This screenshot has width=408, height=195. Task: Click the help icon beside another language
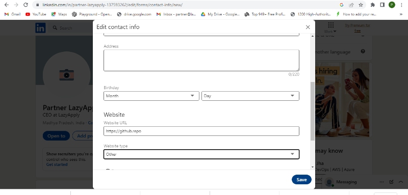363,51
